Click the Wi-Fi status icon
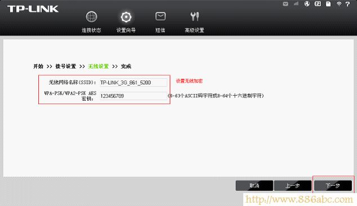The width and height of the screenshot is (357, 206). tap(339, 4)
